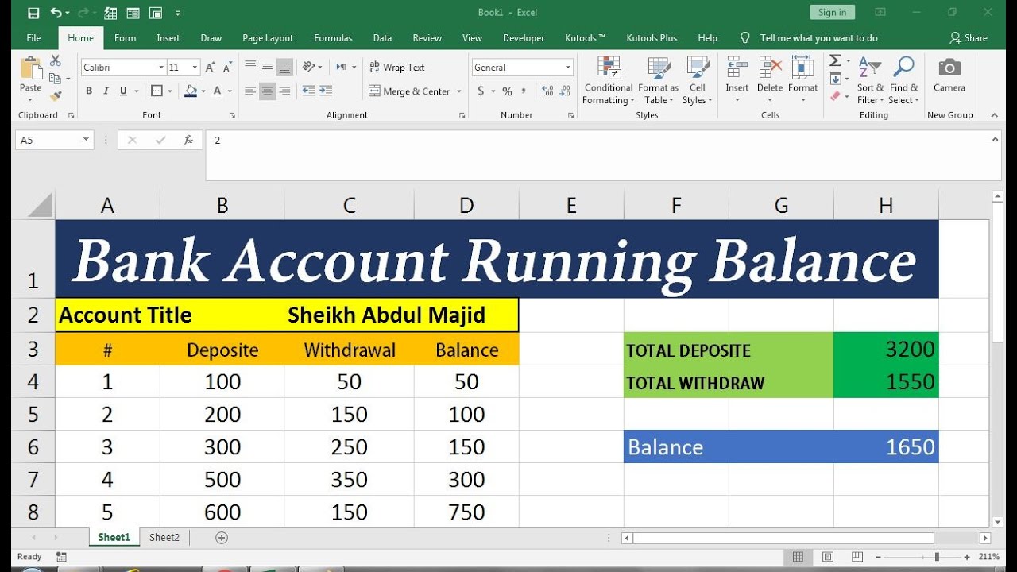Image resolution: width=1017 pixels, height=572 pixels.
Task: Click the Delete cells icon
Action: pyautogui.click(x=770, y=67)
